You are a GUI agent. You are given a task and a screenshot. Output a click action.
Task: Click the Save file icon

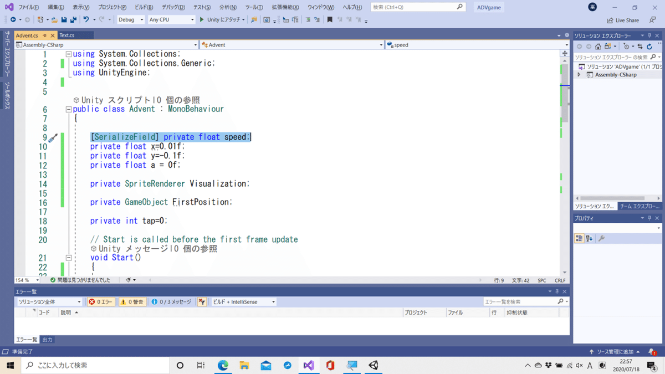pyautogui.click(x=64, y=19)
